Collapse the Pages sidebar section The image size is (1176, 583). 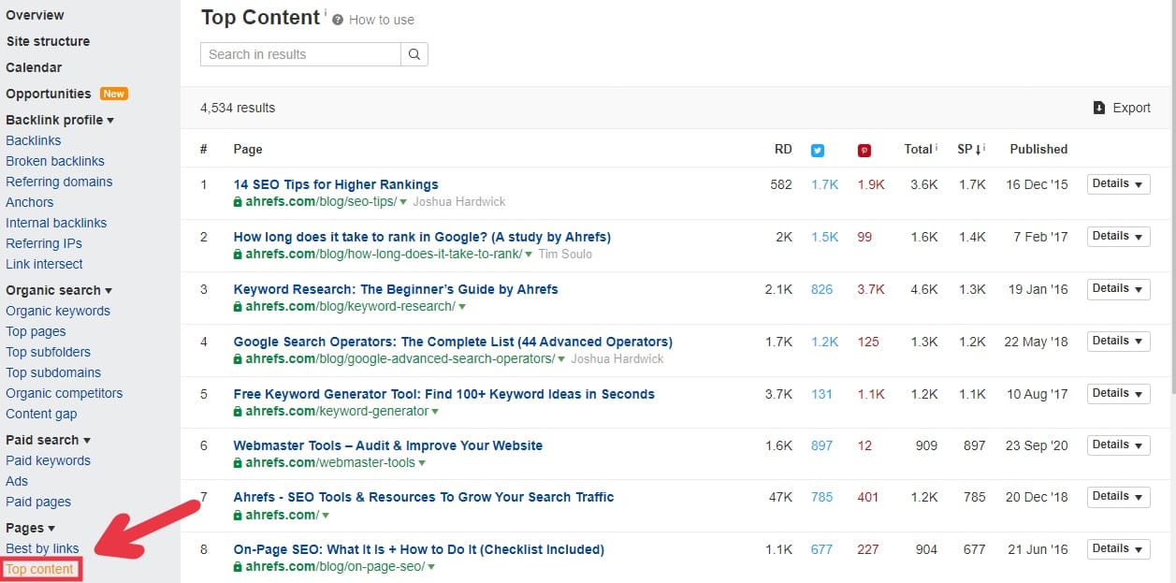point(30,528)
